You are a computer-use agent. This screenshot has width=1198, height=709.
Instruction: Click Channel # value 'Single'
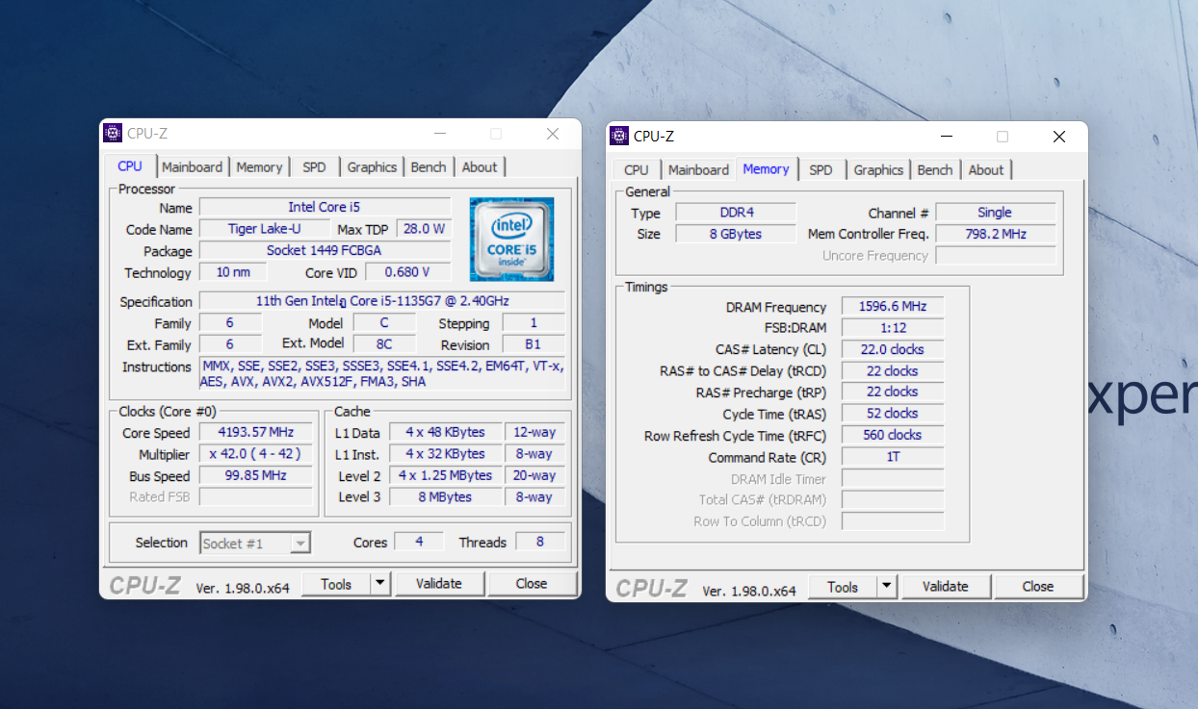point(996,213)
